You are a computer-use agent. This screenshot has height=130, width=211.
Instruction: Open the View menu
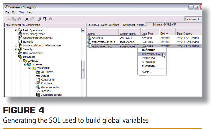click(22, 12)
